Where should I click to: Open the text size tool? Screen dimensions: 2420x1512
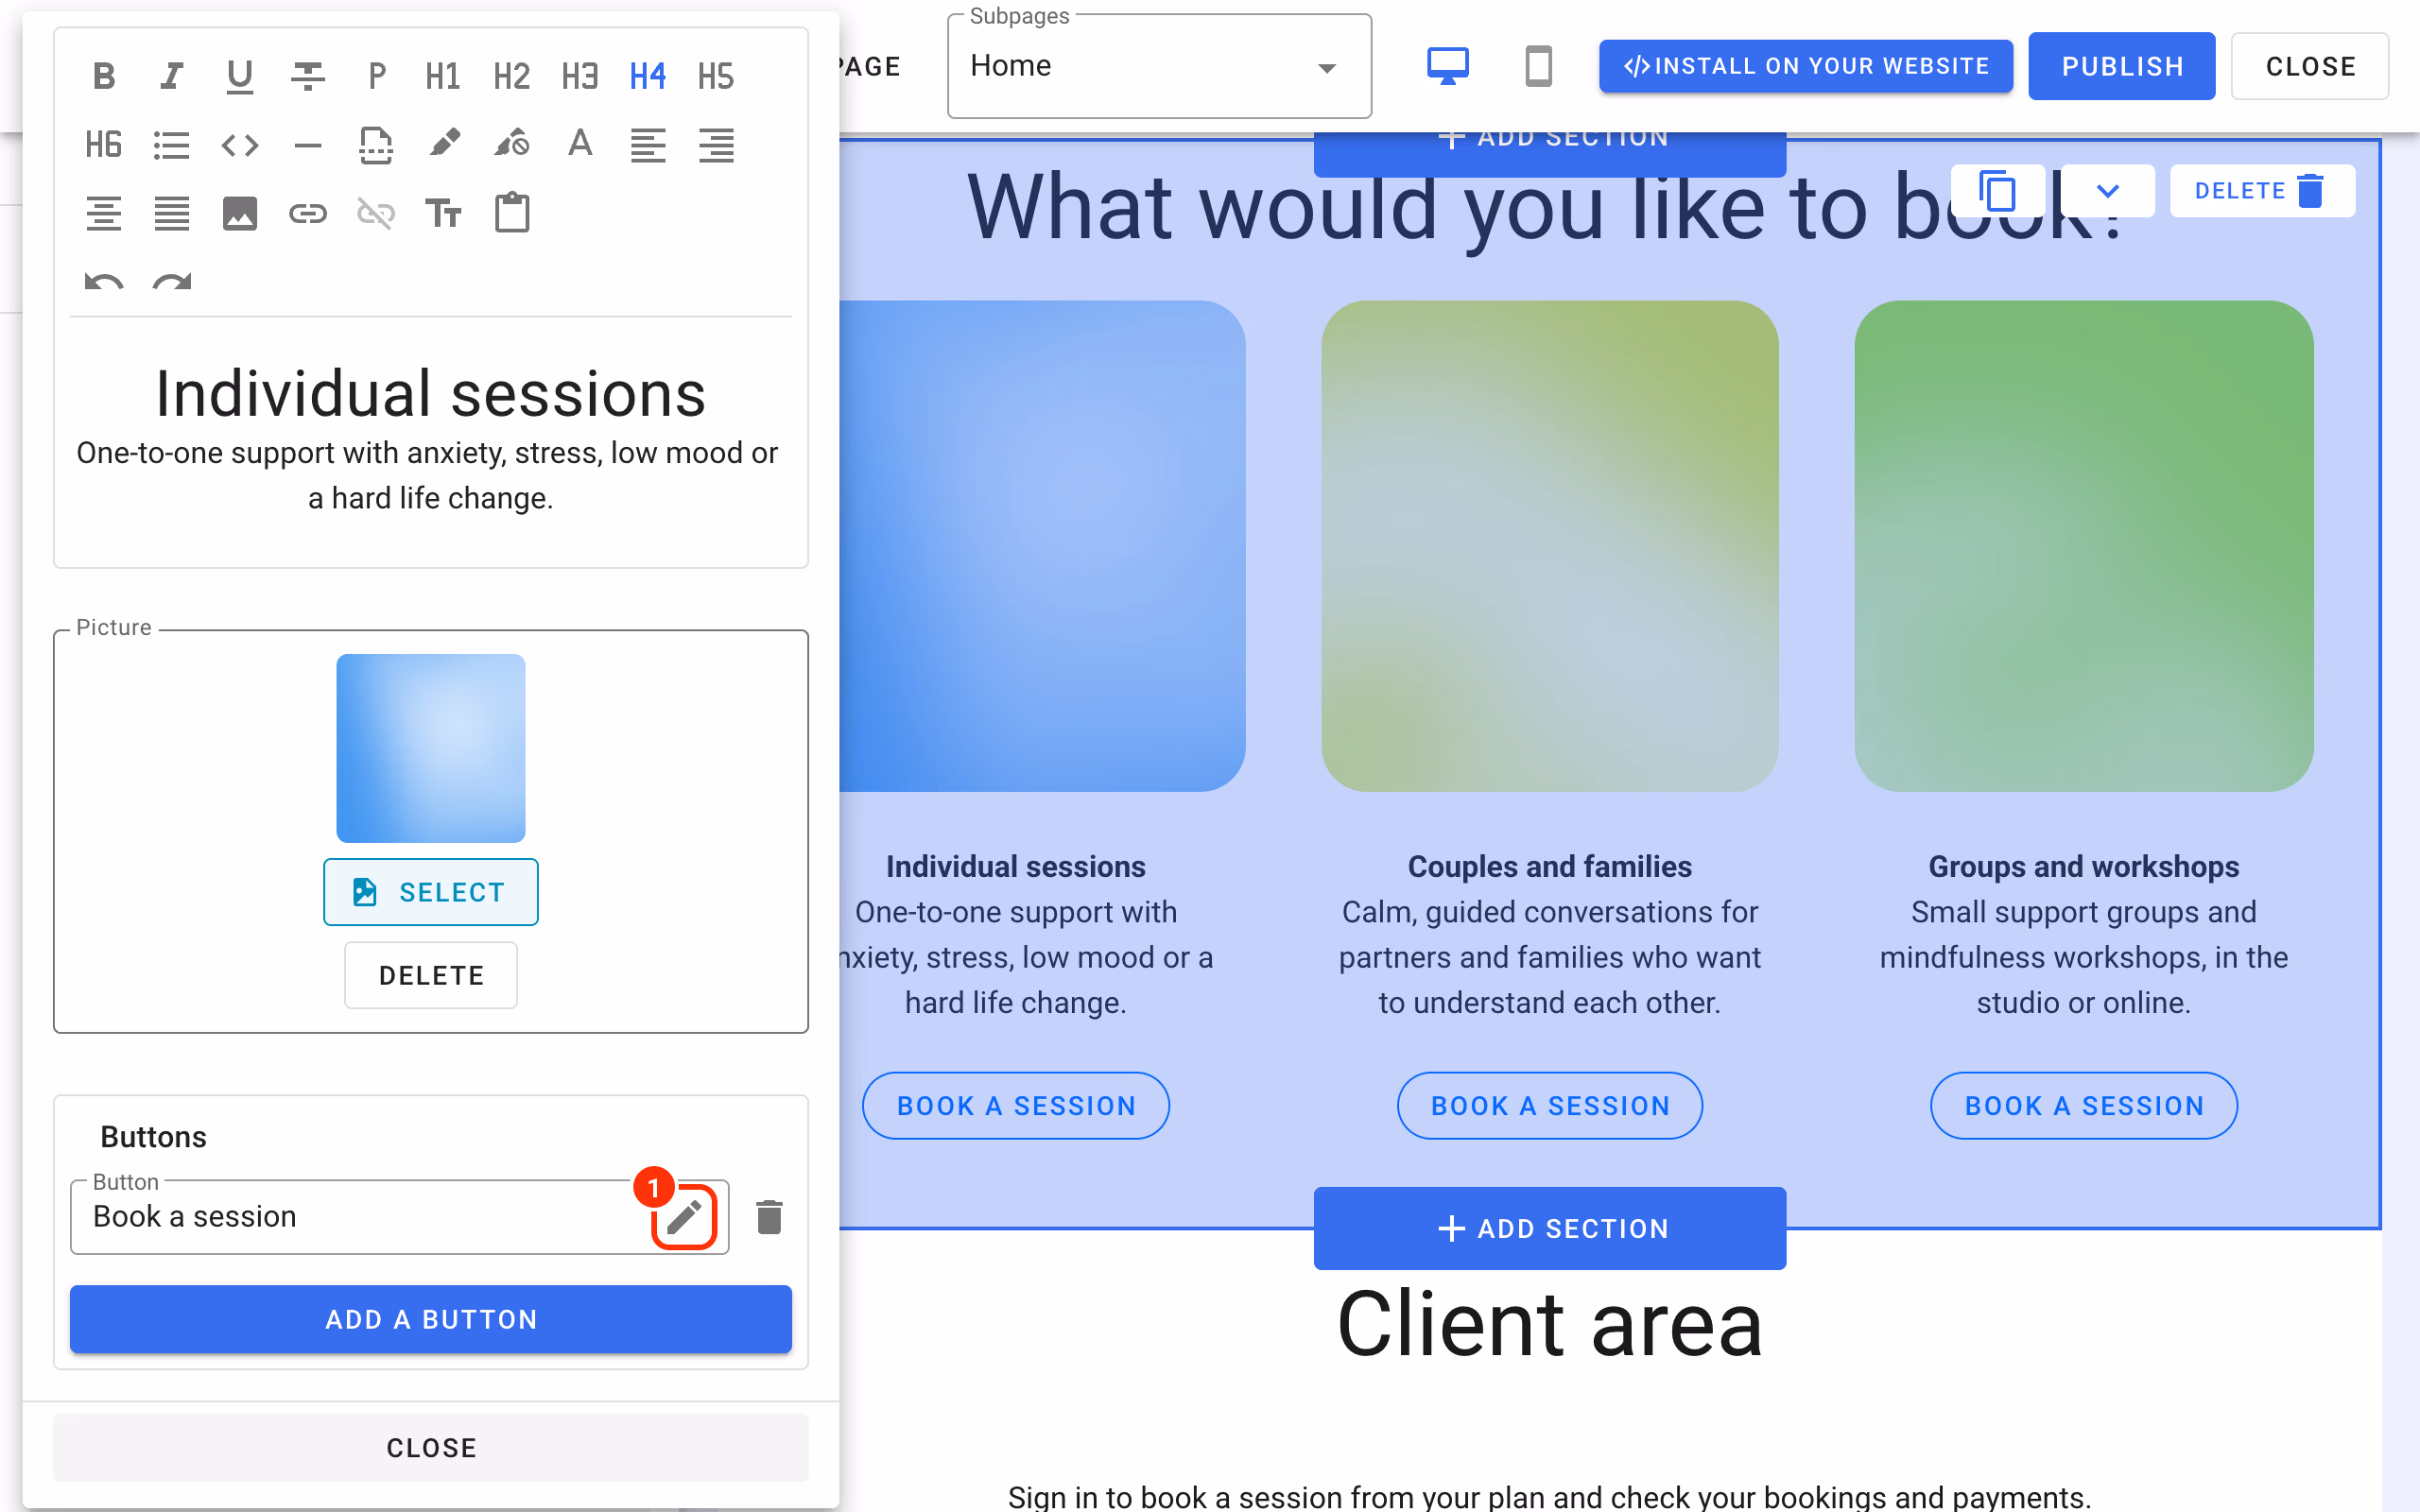[x=443, y=213]
